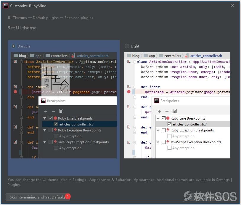Click the RM icon on Light Breakpoints title
The width and height of the screenshot is (241, 205).
point(157,101)
